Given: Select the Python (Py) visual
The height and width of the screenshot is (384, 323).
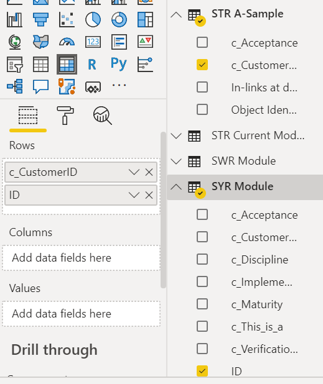Looking at the screenshot, I should (x=119, y=64).
